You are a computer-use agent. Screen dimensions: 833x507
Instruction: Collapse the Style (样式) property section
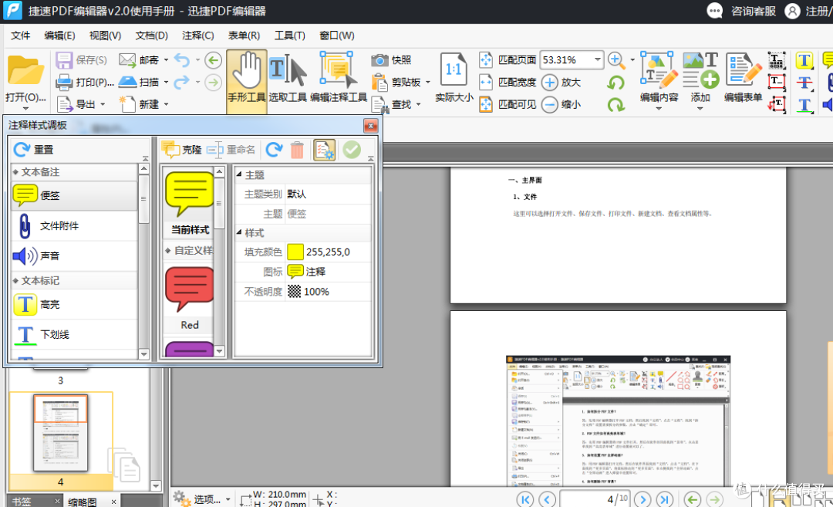click(x=239, y=232)
